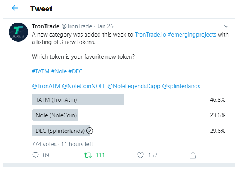242x169 pixels.
Task: Select the Nole (NoleCoin) poll option
Action: click(x=55, y=115)
